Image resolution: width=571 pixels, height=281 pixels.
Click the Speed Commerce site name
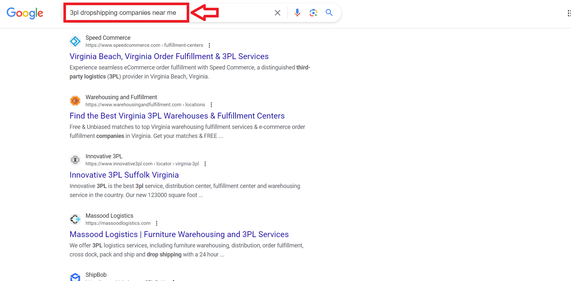point(108,38)
